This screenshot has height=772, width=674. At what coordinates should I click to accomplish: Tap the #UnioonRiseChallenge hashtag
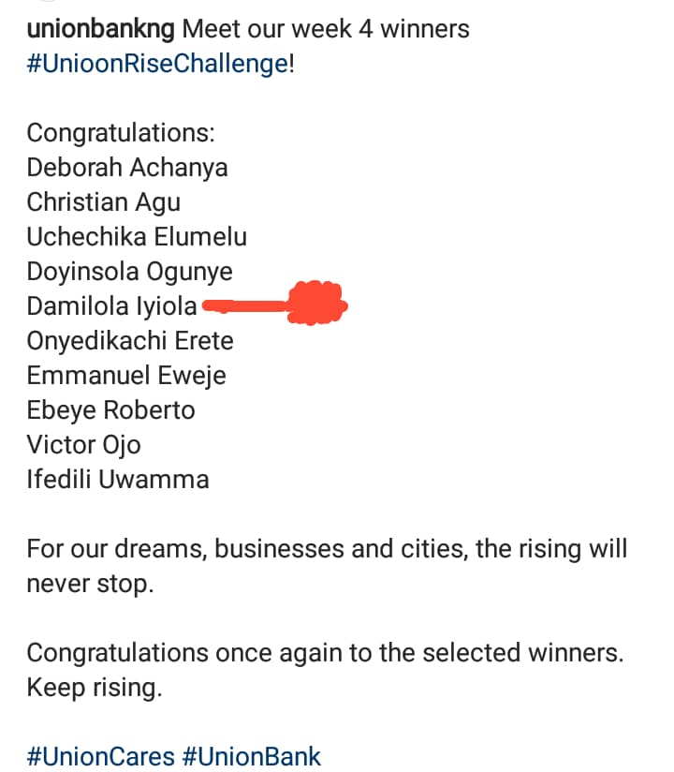(159, 64)
